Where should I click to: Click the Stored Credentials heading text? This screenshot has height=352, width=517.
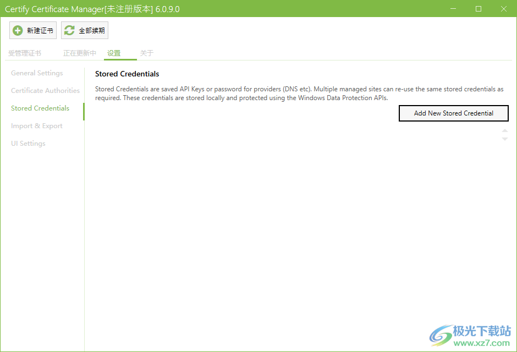tap(127, 74)
